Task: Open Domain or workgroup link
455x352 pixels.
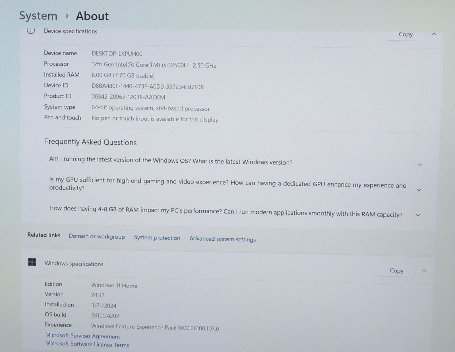Action: (x=97, y=236)
